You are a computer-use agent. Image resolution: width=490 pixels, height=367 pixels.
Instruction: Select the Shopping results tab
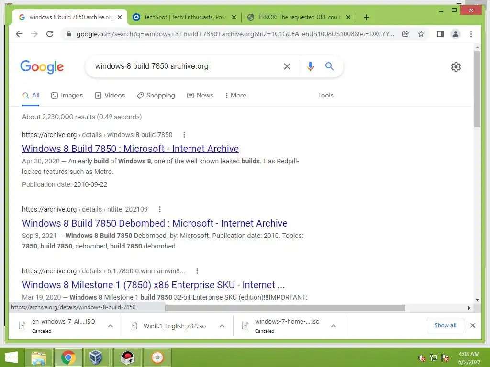tap(156, 96)
